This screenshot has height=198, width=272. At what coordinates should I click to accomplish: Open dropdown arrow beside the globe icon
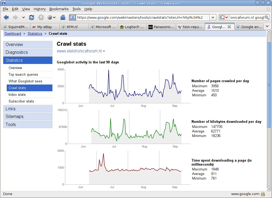54,17
